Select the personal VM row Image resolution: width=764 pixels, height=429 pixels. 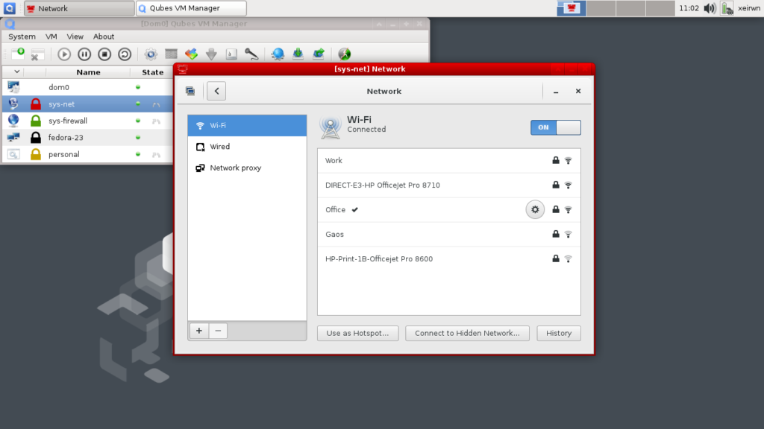click(88, 154)
